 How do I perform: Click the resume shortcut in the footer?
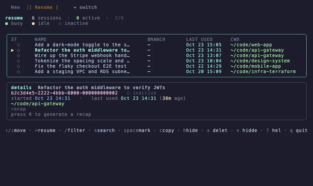click(x=45, y=130)
